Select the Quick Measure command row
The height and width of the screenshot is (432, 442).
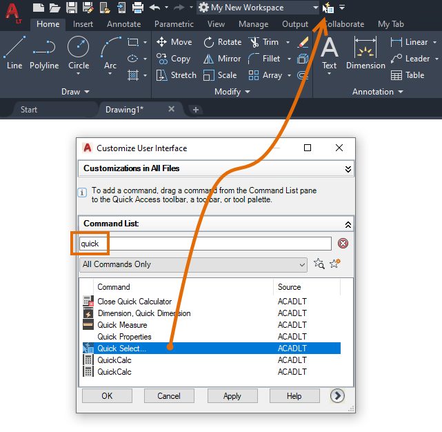coord(212,325)
